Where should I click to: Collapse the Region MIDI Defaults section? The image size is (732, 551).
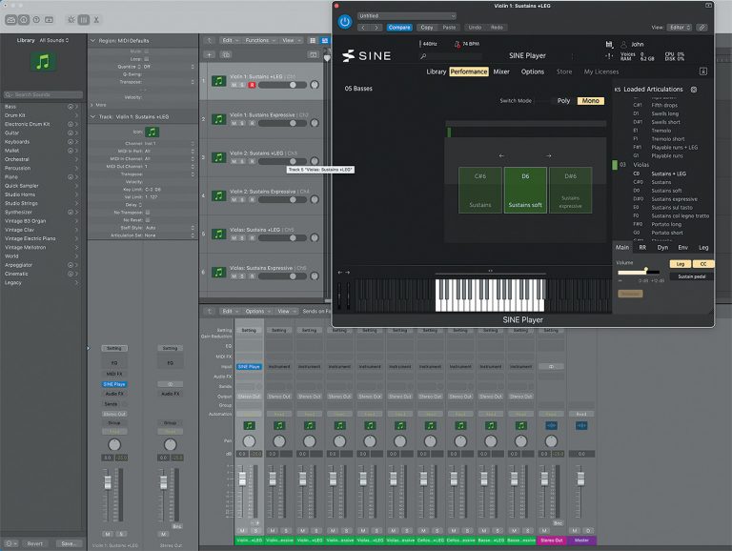tap(92, 40)
